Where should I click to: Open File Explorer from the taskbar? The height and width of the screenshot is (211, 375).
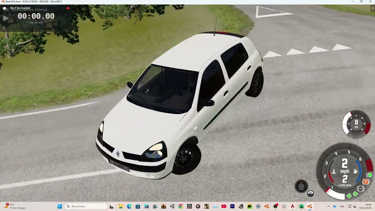pyautogui.click(x=120, y=206)
